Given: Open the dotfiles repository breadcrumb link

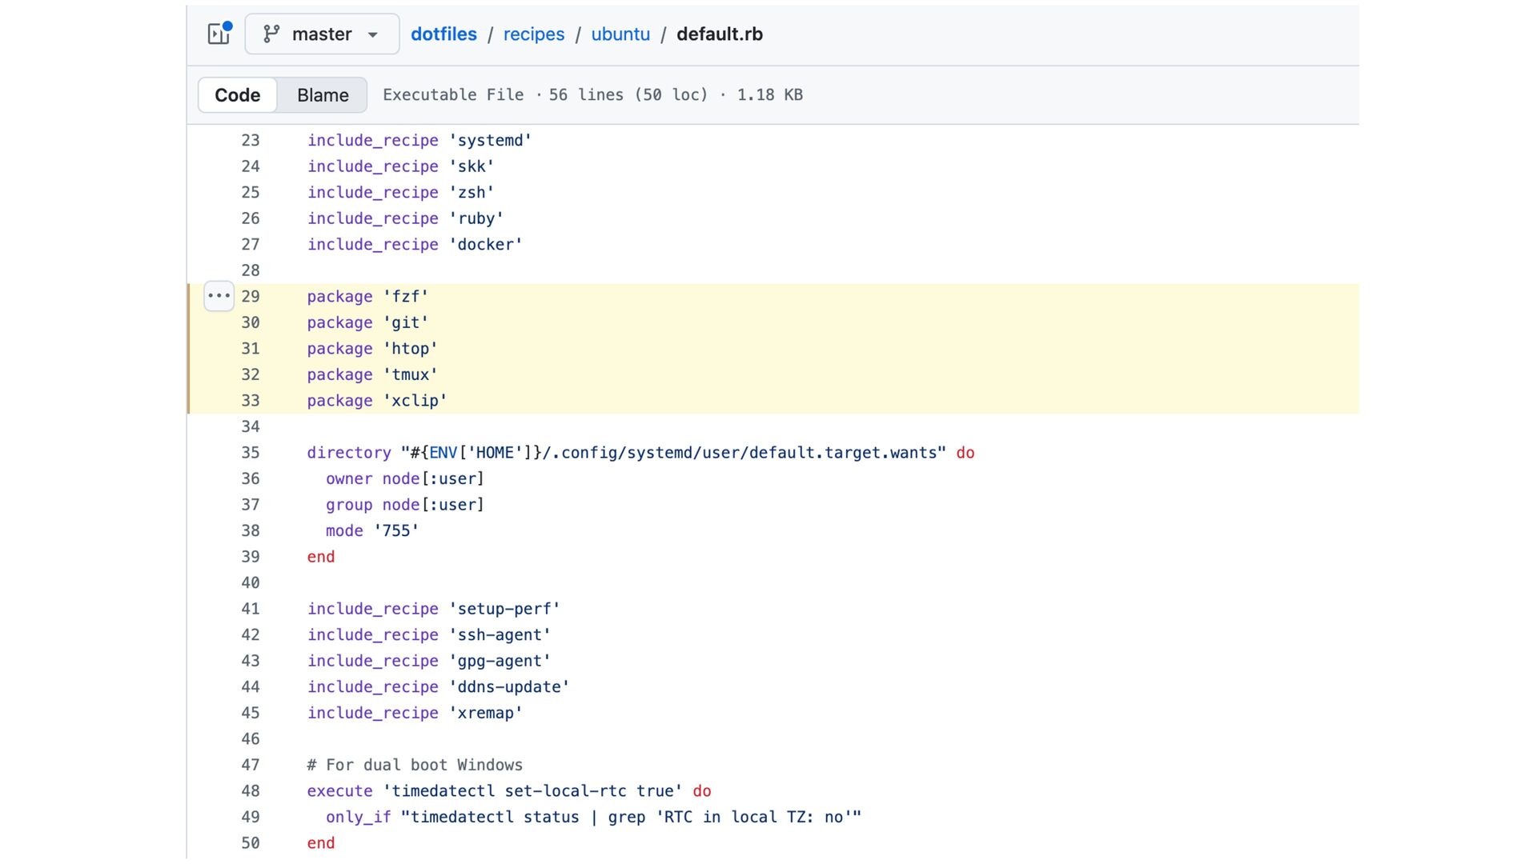Looking at the screenshot, I should point(443,34).
